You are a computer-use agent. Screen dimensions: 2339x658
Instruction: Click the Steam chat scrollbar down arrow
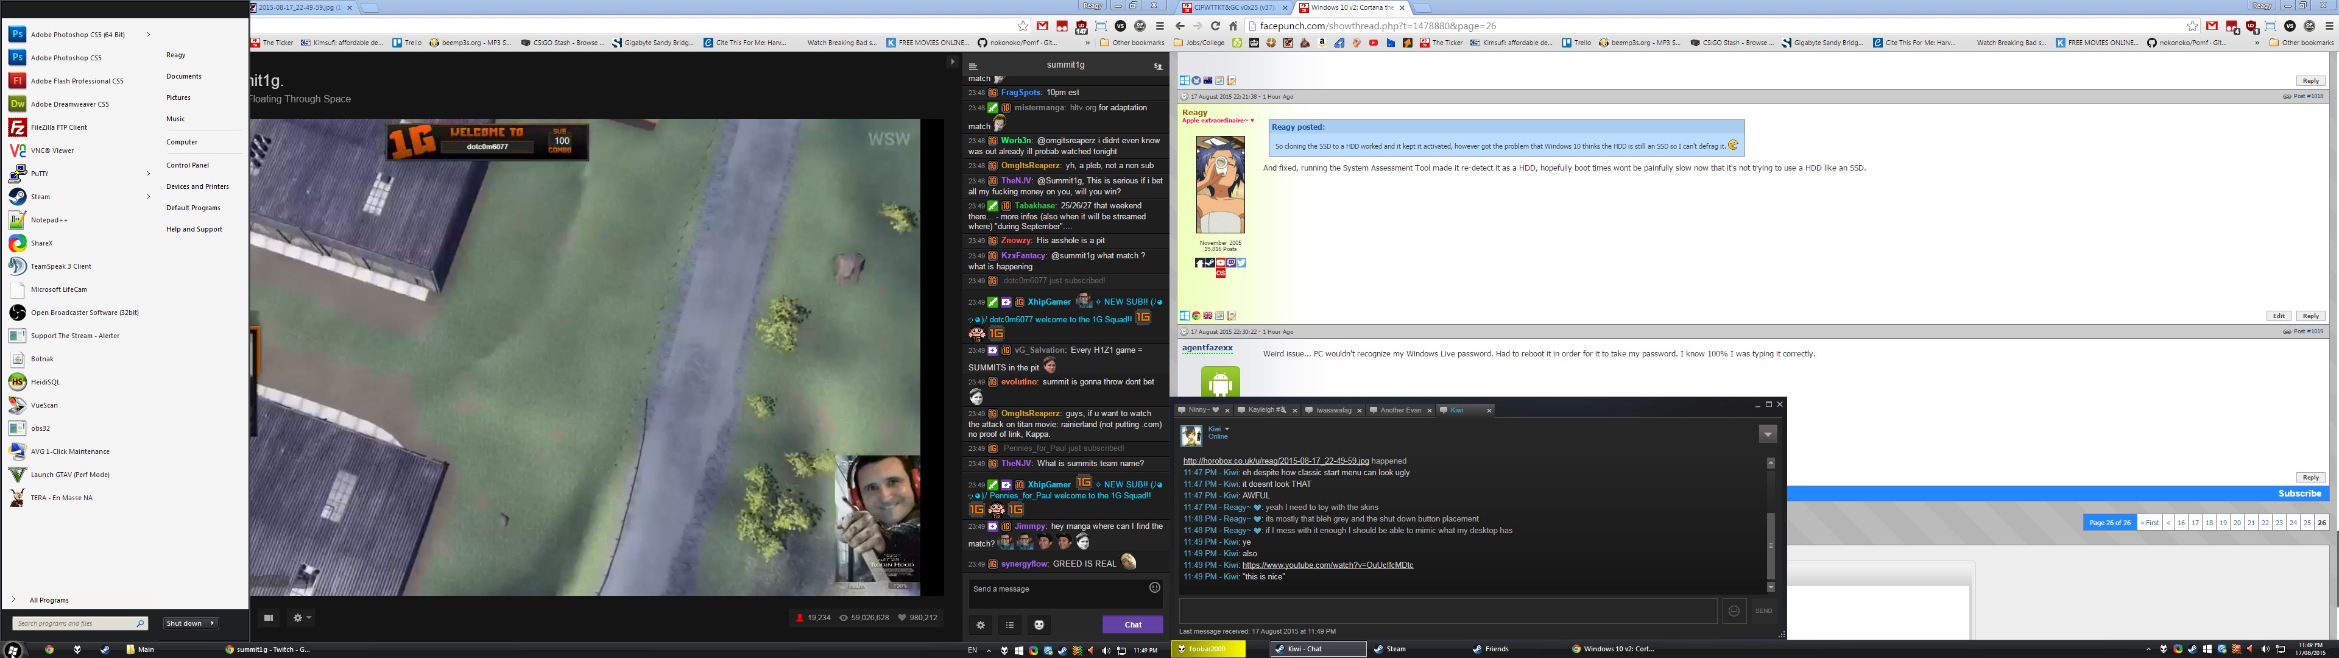(1769, 588)
